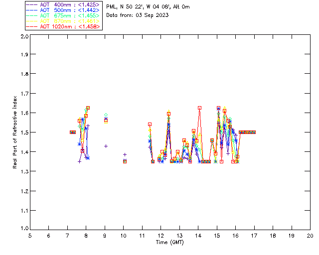Click the green AOT 675nm legend entry
Viewport: 319px width, 255px height.
coord(63,15)
